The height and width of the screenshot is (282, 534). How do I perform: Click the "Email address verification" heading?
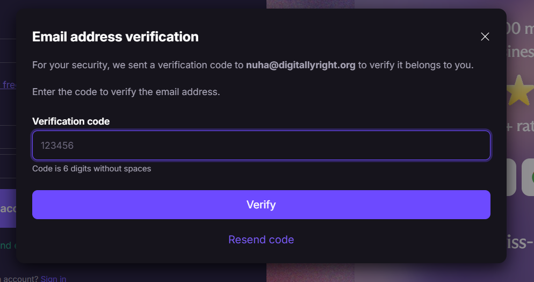116,37
